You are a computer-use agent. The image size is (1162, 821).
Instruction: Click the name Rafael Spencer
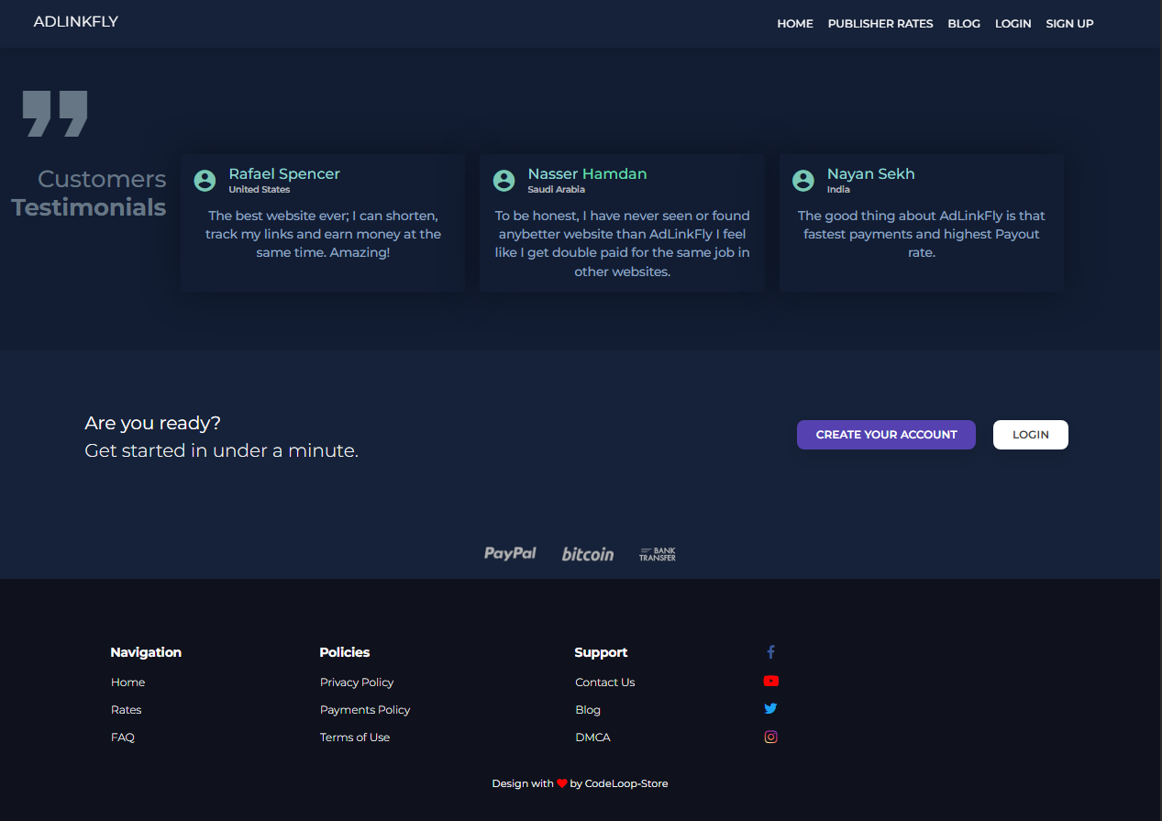(284, 174)
